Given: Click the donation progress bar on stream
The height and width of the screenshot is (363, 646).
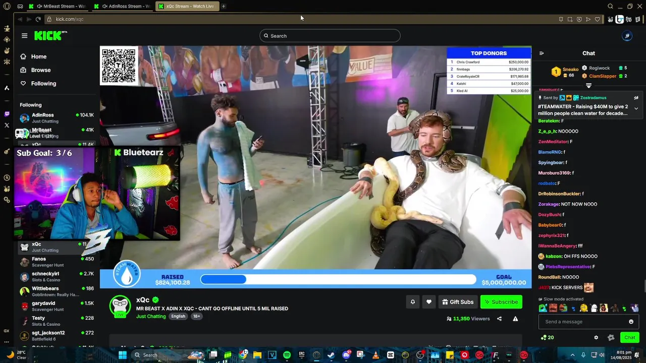Looking at the screenshot, I should 338,279.
